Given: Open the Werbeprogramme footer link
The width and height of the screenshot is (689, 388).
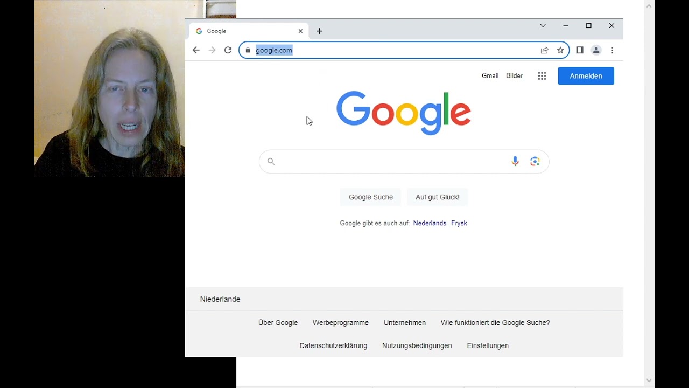Looking at the screenshot, I should (x=341, y=323).
